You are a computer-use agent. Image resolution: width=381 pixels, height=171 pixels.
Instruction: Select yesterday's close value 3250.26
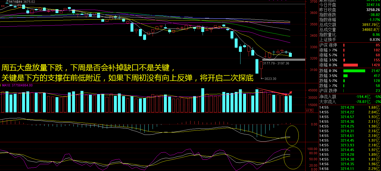tap(373, 10)
